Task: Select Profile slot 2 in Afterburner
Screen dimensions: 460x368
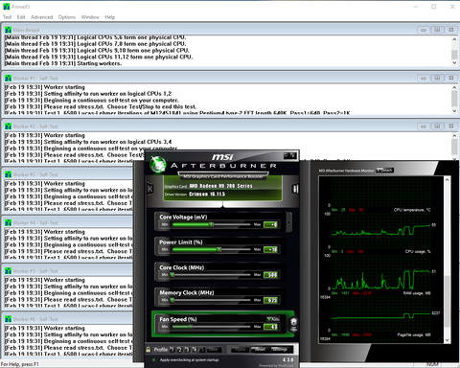Action: [179, 350]
